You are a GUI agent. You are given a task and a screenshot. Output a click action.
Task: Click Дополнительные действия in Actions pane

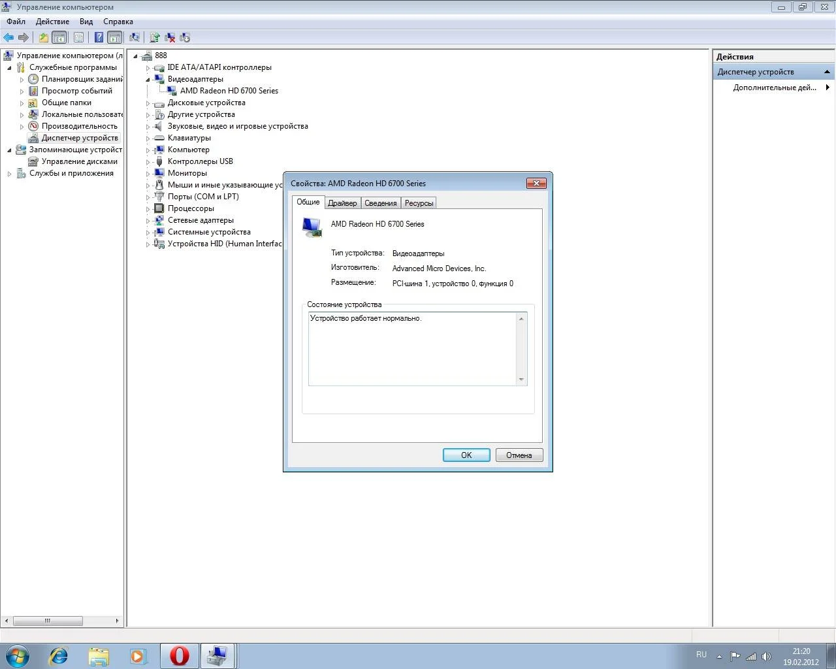click(x=775, y=88)
